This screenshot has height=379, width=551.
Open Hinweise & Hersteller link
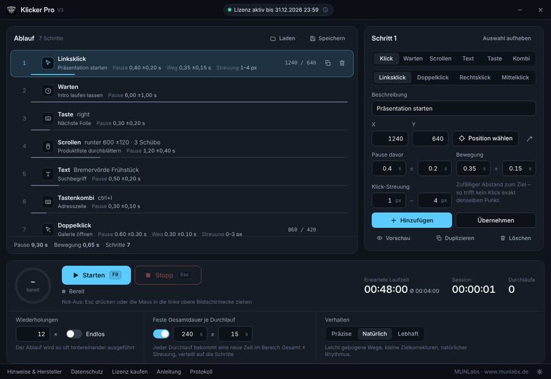click(34, 372)
